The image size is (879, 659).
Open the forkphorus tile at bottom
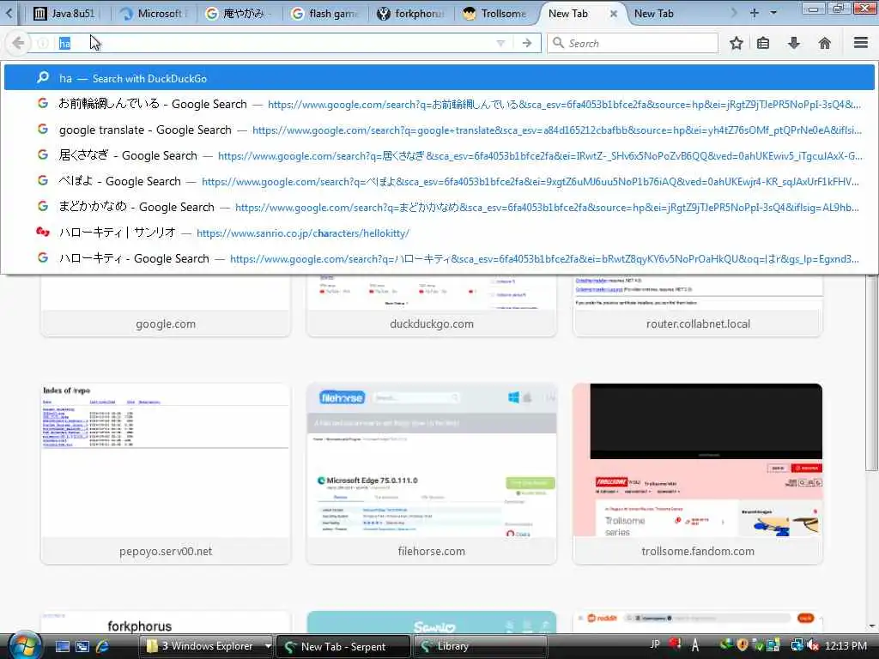pyautogui.click(x=166, y=623)
